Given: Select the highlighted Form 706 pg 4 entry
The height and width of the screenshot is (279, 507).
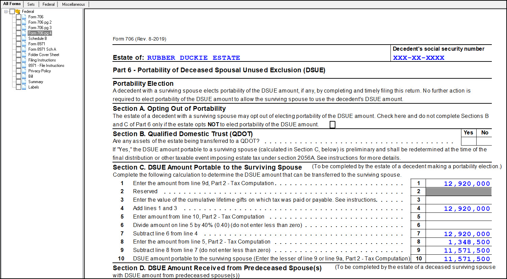Looking at the screenshot, I should 40,33.
